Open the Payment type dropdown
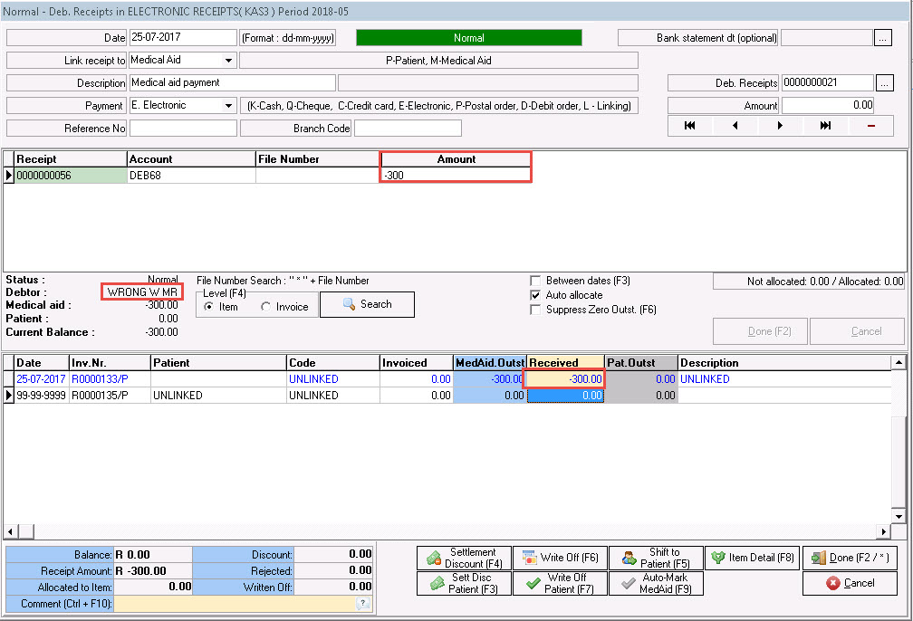The width and height of the screenshot is (913, 621). (227, 106)
